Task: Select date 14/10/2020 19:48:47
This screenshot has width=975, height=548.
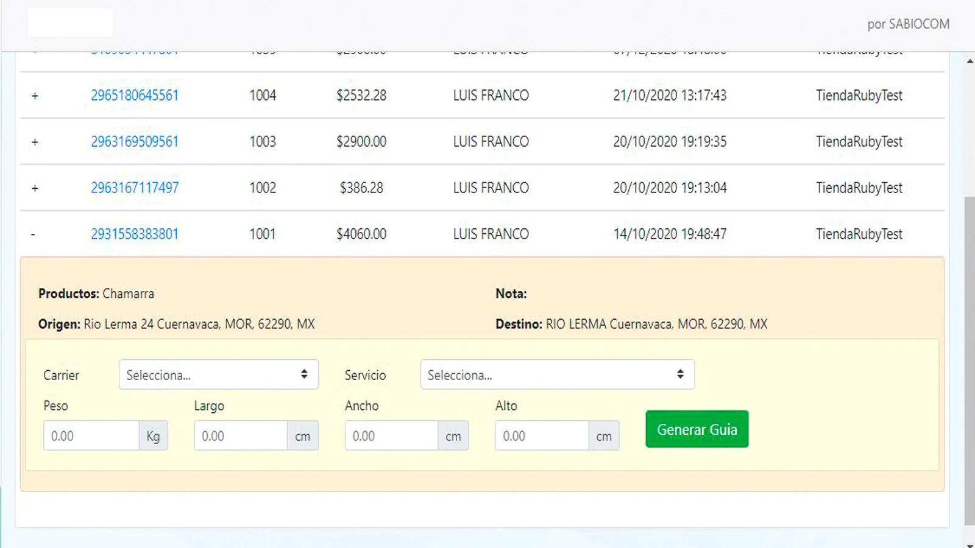Action: click(670, 234)
